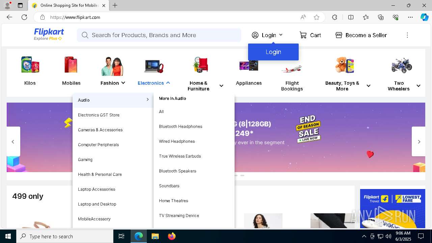Open File Explorer from the taskbar
The width and height of the screenshot is (432, 243).
coord(155,236)
